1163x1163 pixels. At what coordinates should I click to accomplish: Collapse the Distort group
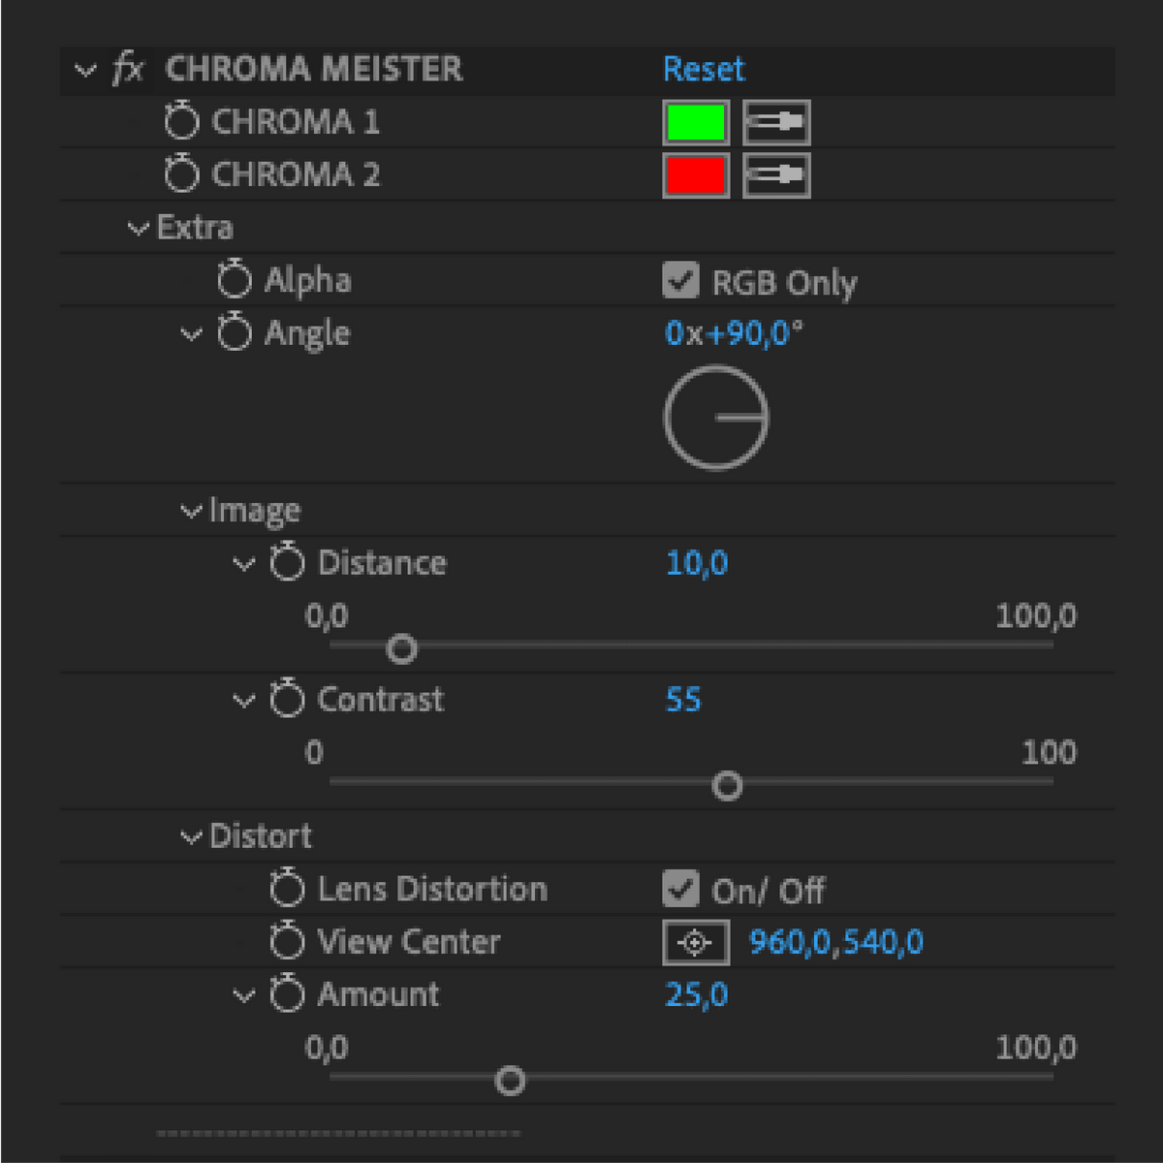191,836
